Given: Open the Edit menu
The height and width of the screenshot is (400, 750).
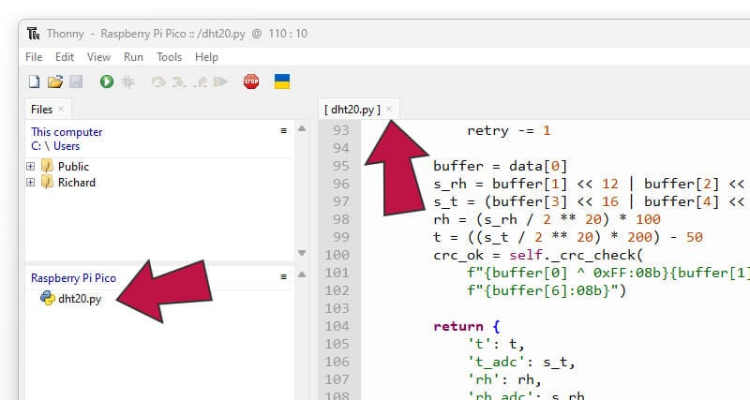Looking at the screenshot, I should tap(65, 57).
